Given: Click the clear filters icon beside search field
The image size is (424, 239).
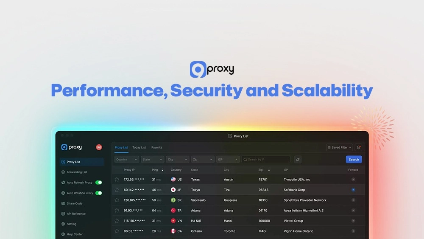Looking at the screenshot, I should point(298,160).
